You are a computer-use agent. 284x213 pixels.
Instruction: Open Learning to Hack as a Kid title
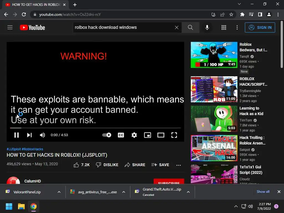pyautogui.click(x=251, y=111)
